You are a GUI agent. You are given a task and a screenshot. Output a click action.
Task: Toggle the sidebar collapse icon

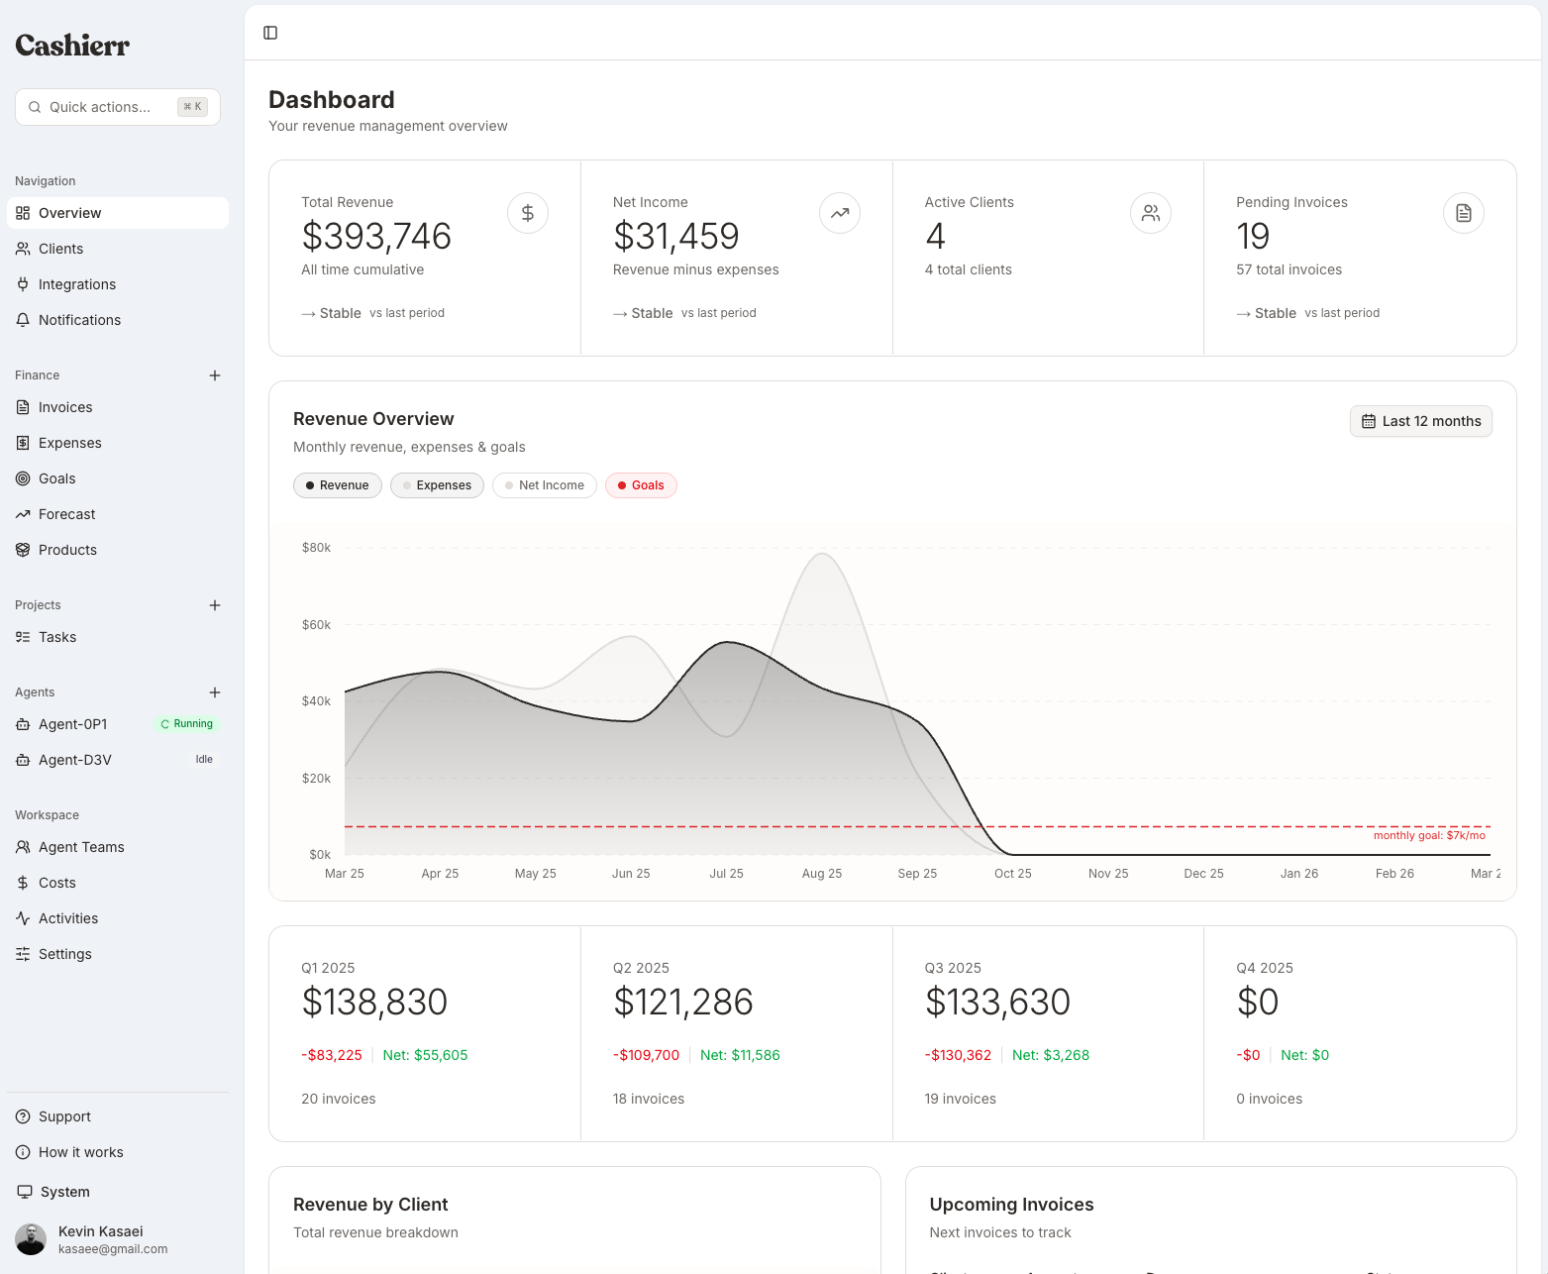pyautogui.click(x=270, y=33)
